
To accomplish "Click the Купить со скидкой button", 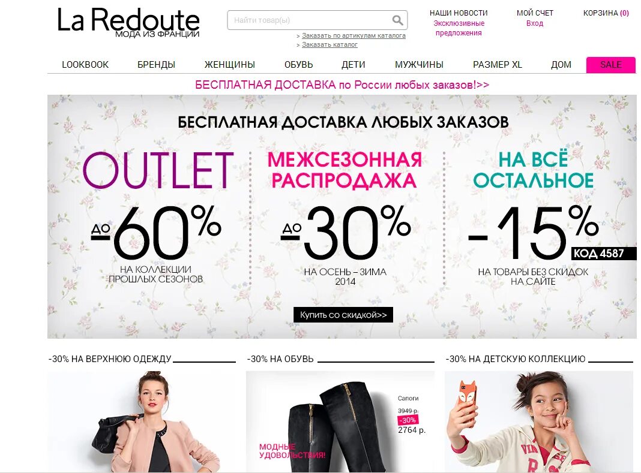I will coord(343,315).
